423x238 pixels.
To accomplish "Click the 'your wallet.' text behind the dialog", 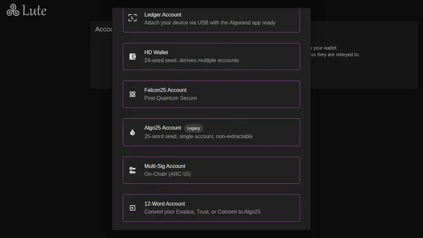I will (x=326, y=48).
